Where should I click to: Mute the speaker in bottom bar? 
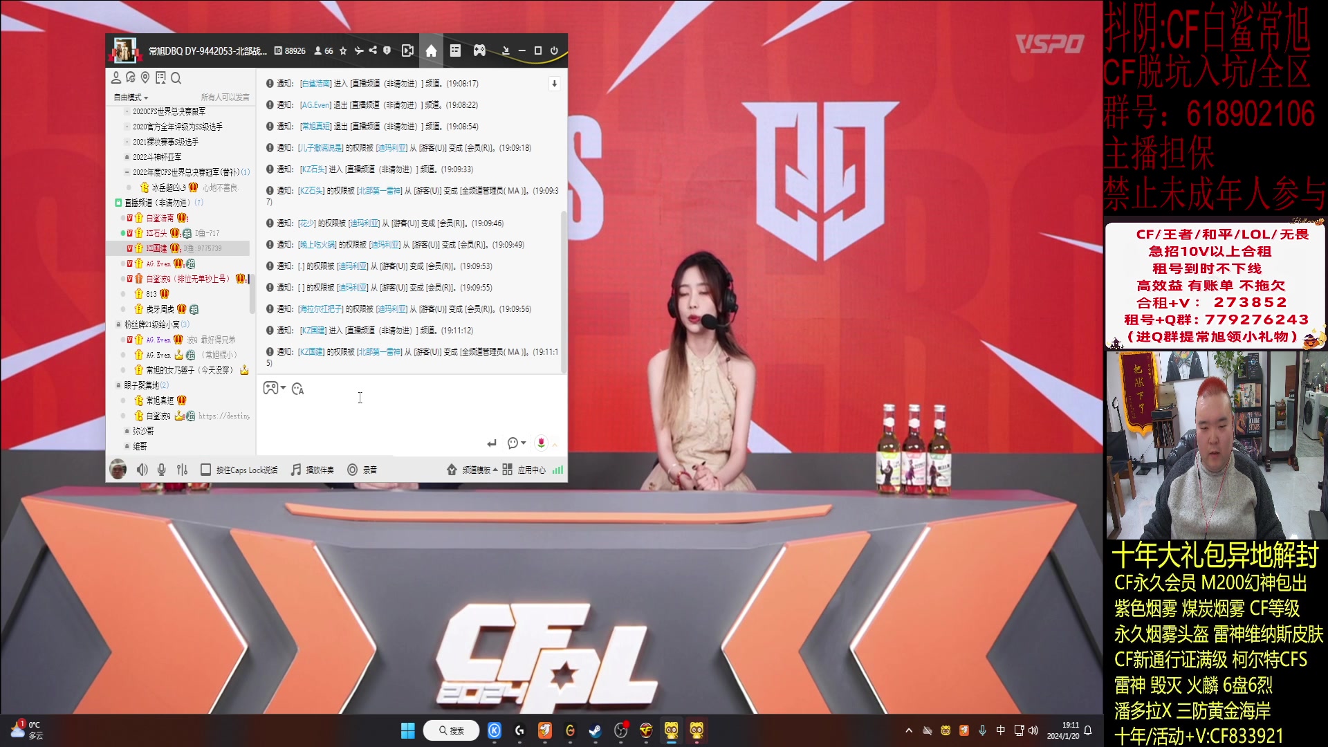click(x=142, y=470)
